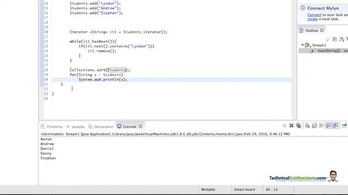Click the Connect link in Mylyn panel
348x195 pixels.
314,15
